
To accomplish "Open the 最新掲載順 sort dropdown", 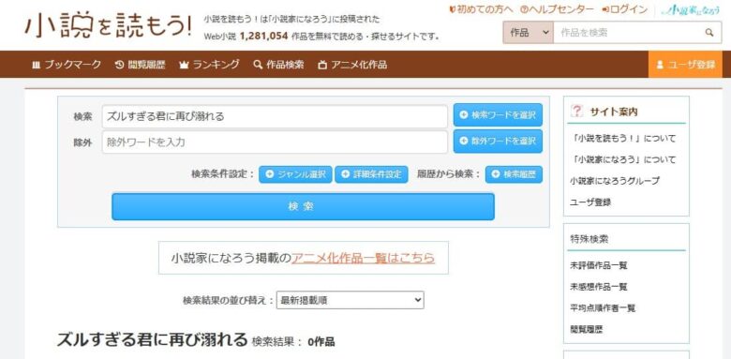I will (351, 300).
